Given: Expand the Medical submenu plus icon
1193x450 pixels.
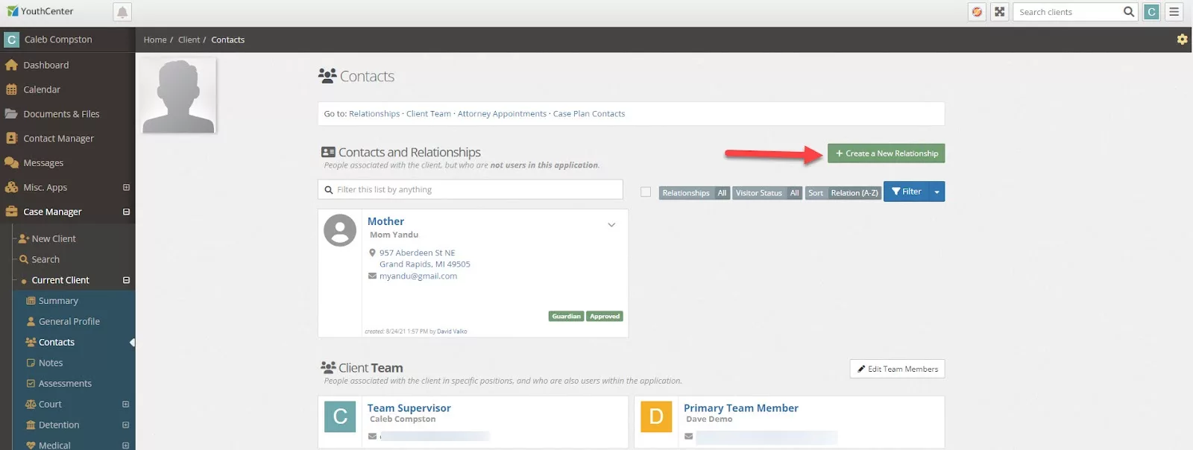Looking at the screenshot, I should (125, 446).
